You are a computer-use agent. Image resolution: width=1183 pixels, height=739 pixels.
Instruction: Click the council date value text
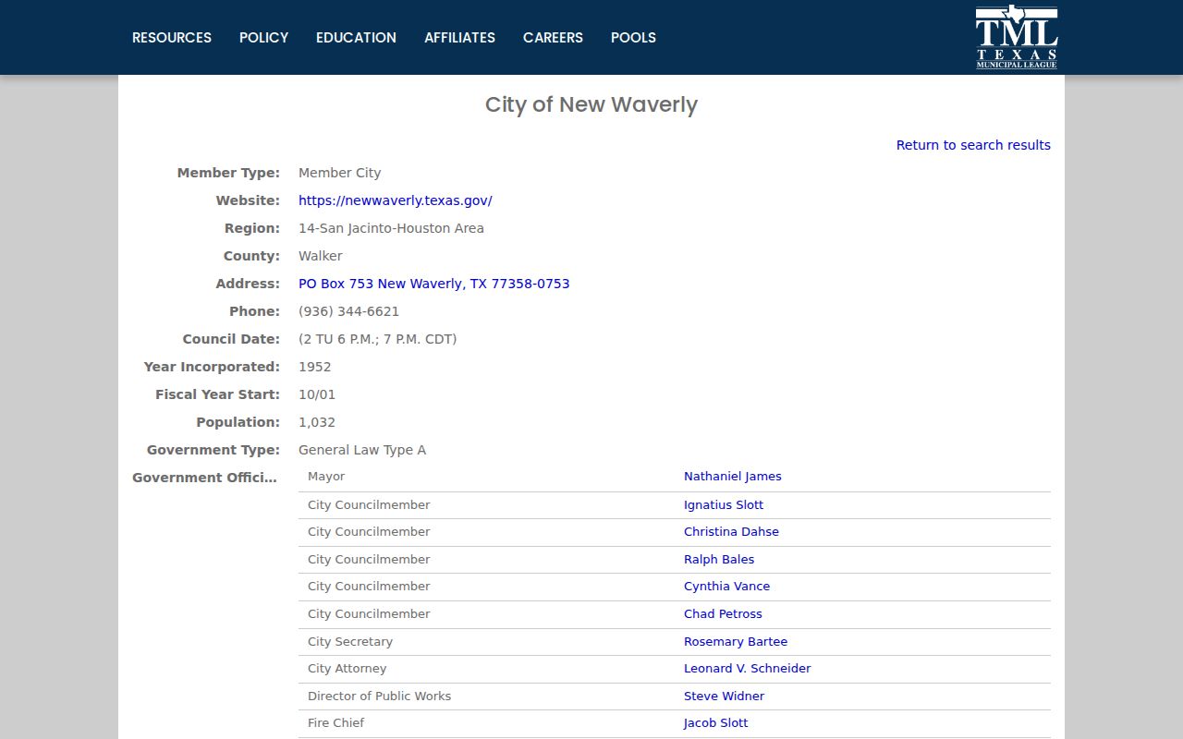(378, 339)
